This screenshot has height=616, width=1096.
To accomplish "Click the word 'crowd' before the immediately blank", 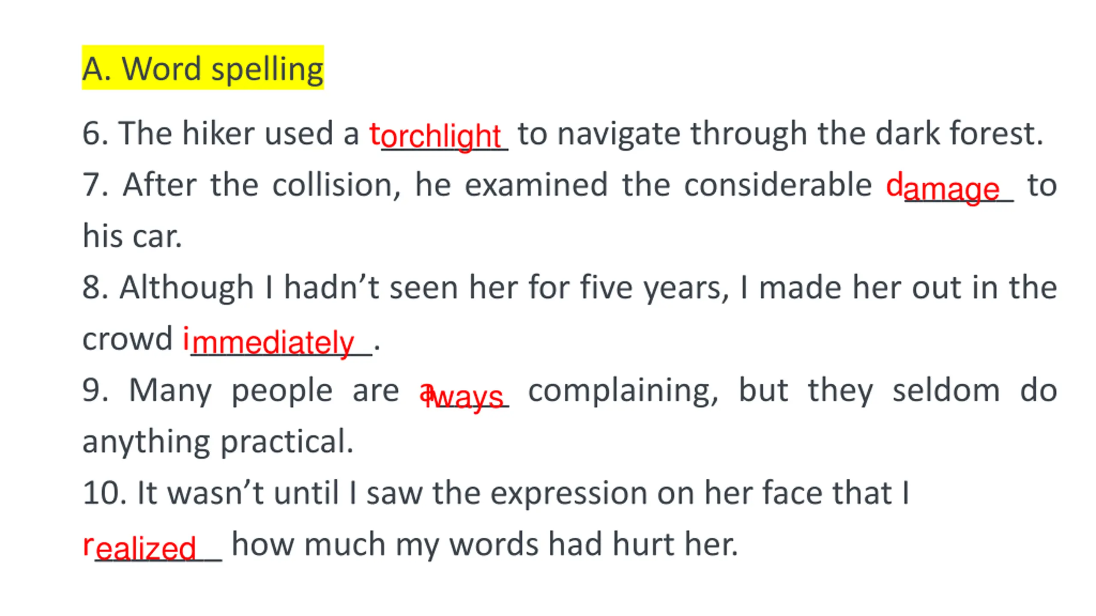I will 127,338.
